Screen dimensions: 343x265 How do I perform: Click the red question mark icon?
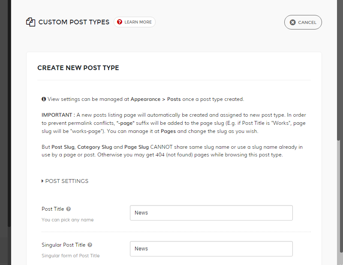point(120,22)
